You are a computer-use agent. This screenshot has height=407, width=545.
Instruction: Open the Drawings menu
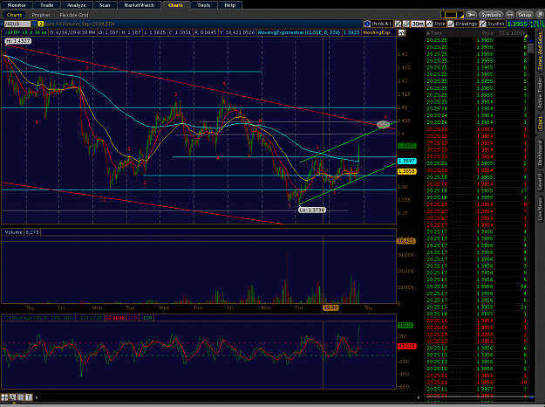point(463,24)
